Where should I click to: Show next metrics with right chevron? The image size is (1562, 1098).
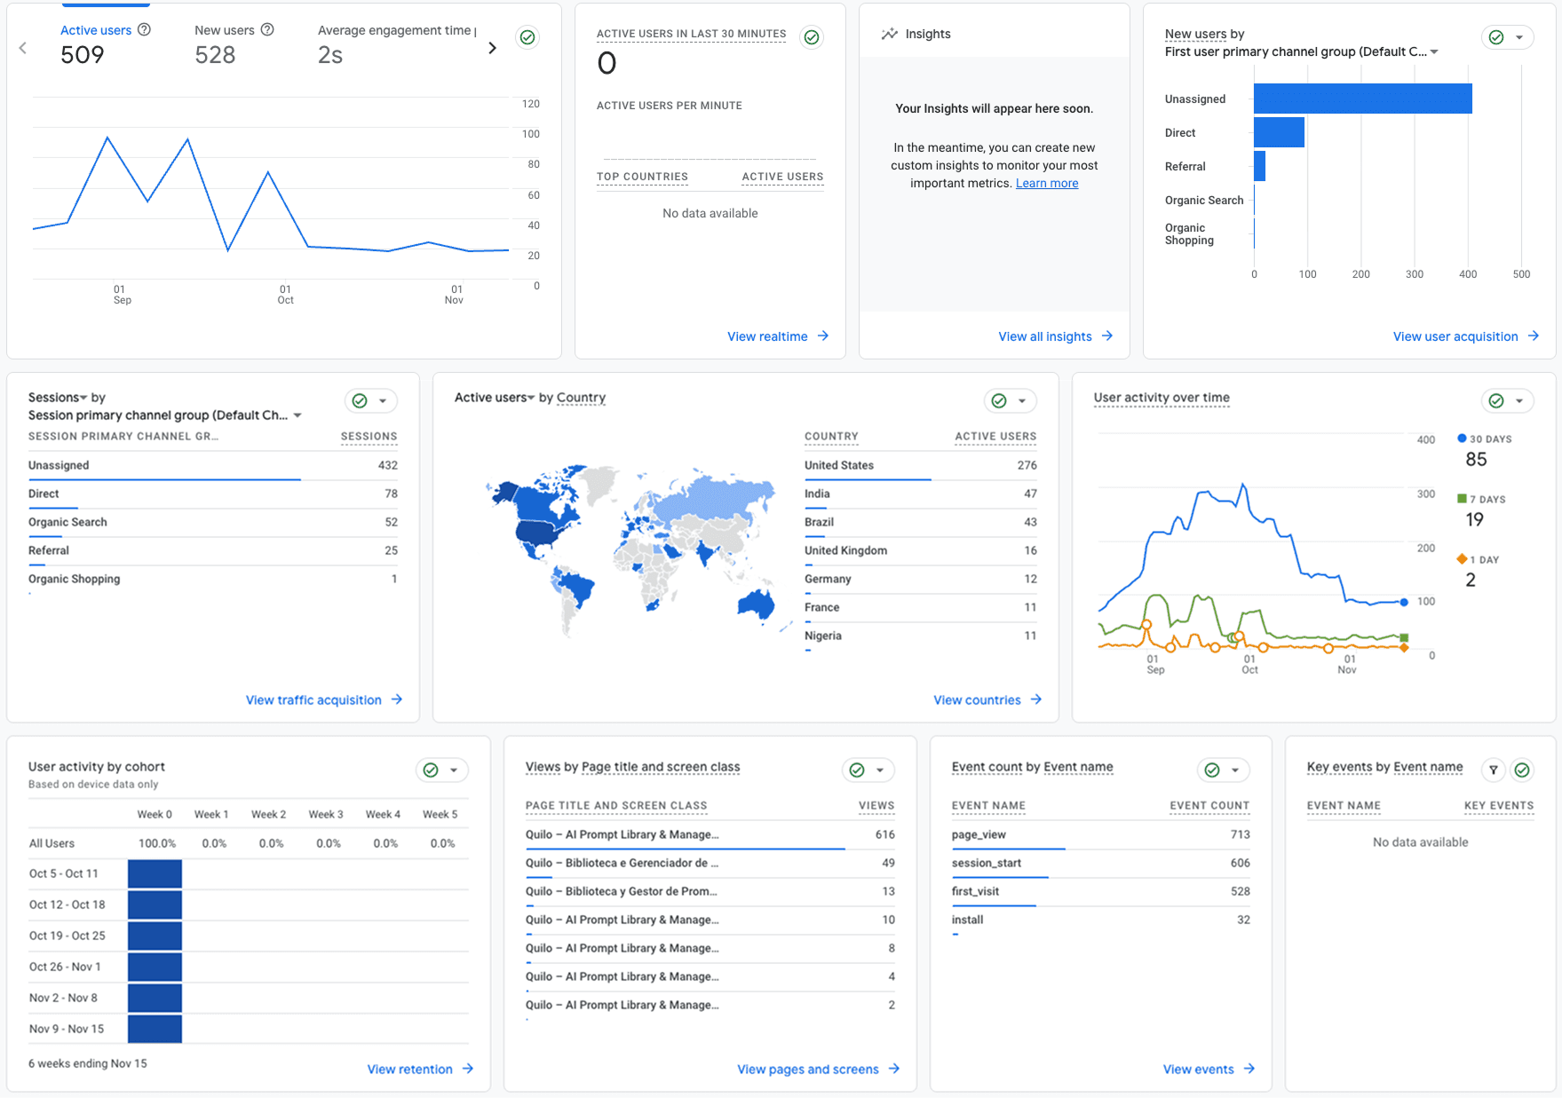493,48
